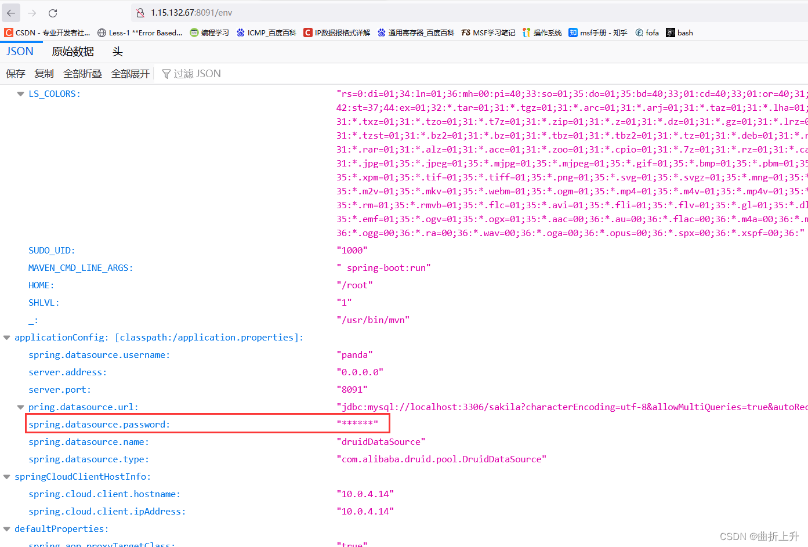Click the browser forward arrow
Image resolution: width=808 pixels, height=547 pixels.
coord(32,13)
